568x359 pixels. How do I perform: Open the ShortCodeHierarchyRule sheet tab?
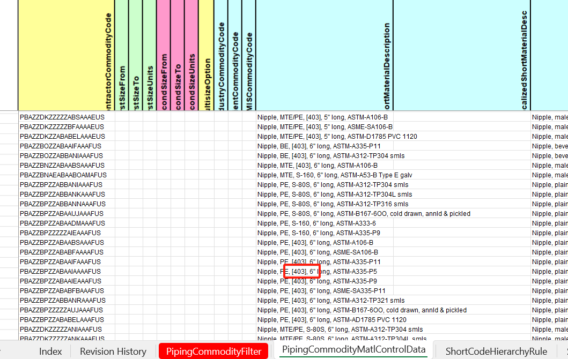click(496, 351)
